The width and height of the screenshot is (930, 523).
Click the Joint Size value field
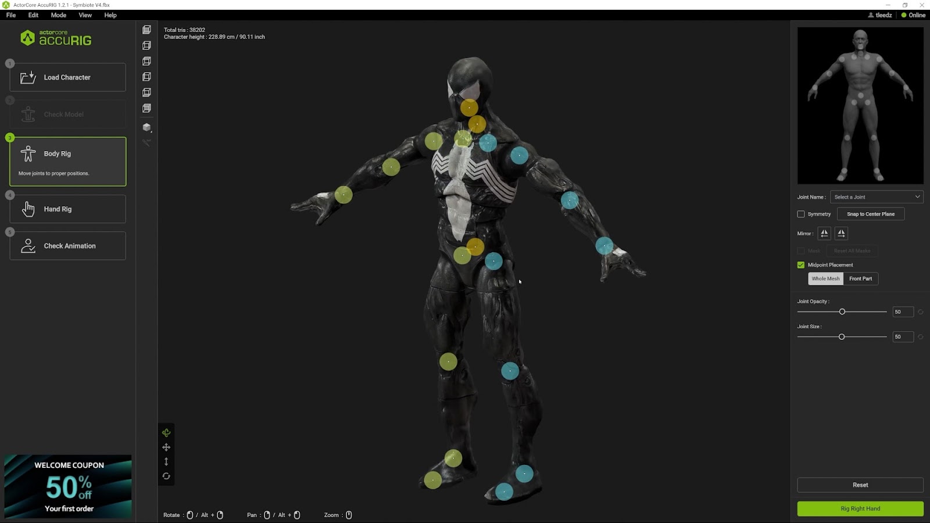903,337
